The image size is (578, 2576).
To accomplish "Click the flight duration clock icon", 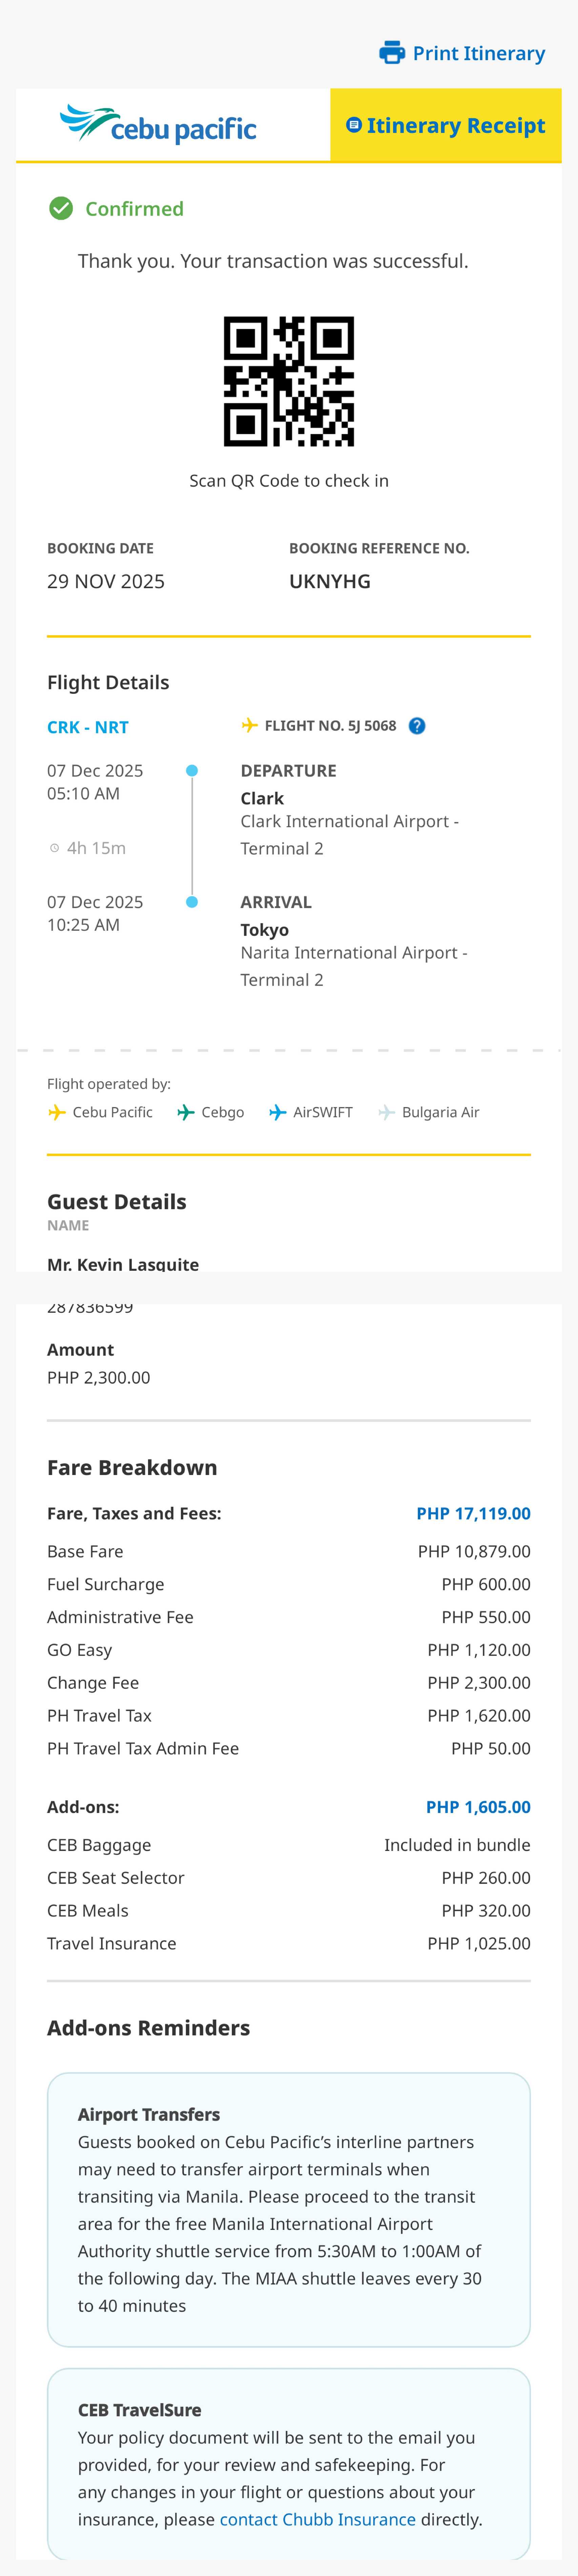I will coord(55,848).
